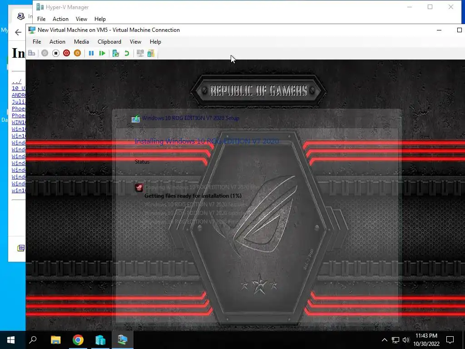Maximize the Hyper-V Manager window
This screenshot has height=349, width=465.
point(430,7)
